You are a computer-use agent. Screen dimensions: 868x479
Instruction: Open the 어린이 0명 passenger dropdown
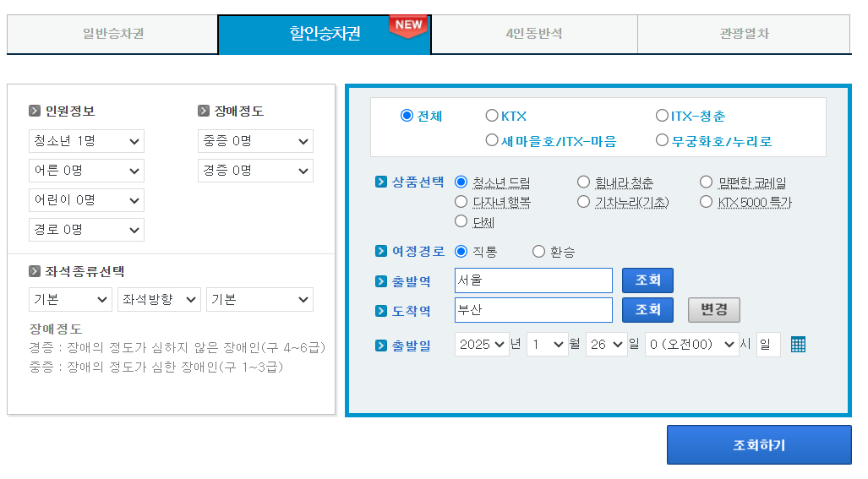click(x=86, y=199)
